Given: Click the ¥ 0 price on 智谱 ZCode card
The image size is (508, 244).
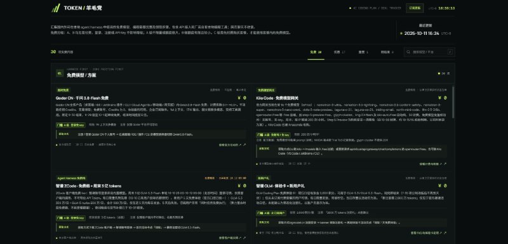Looking at the screenshot, I should (242, 186).
